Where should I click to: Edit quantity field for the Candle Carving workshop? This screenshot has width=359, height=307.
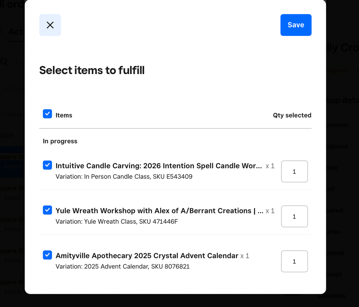click(x=294, y=171)
